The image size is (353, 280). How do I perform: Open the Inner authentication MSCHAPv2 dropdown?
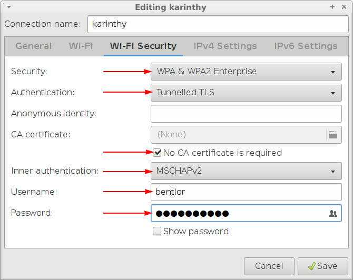point(246,171)
